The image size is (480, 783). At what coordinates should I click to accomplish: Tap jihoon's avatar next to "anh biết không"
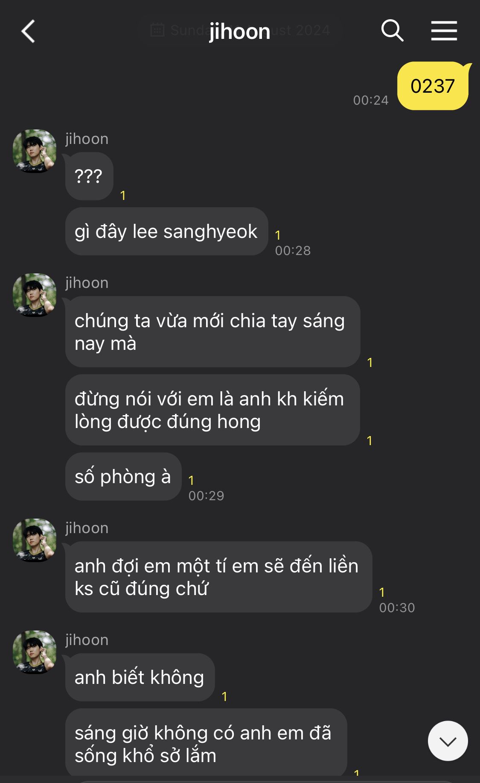tap(35, 652)
